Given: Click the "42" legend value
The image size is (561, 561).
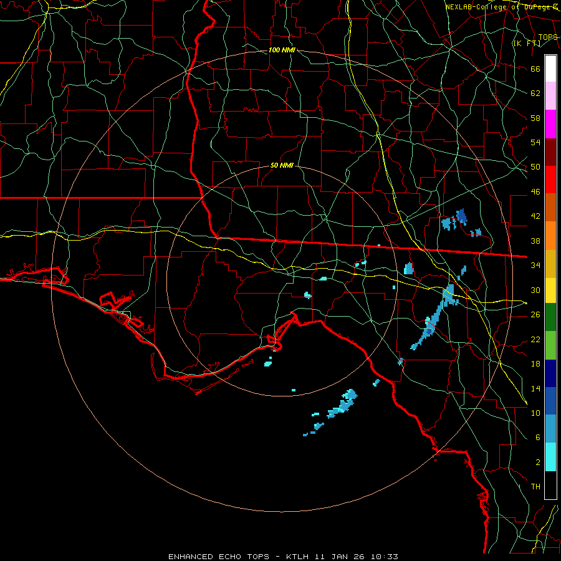Looking at the screenshot, I should [x=535, y=216].
